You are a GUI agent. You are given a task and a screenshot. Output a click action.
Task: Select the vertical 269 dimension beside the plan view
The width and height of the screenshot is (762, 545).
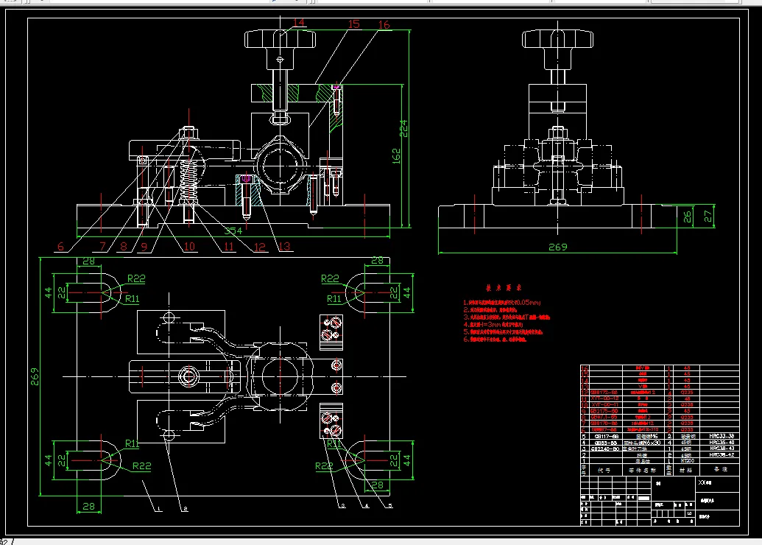pos(35,376)
